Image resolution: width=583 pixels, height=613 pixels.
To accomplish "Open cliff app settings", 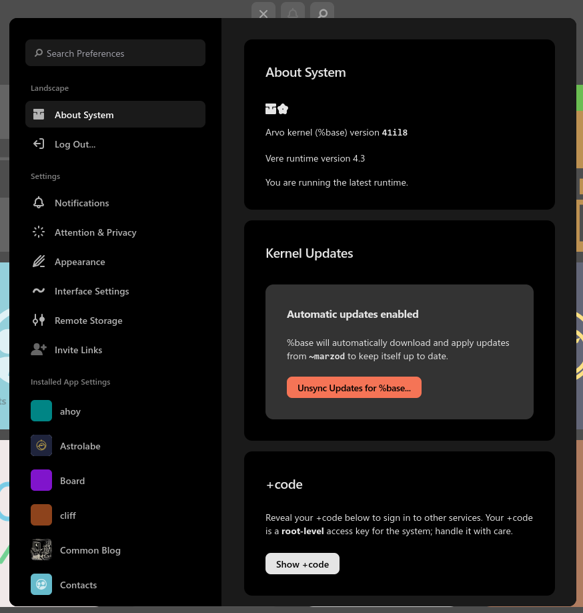I will [115, 515].
